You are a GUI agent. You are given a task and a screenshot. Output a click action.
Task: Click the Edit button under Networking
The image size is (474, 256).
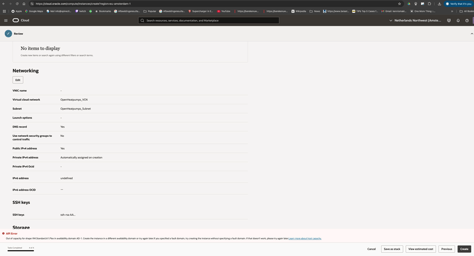coord(18,80)
